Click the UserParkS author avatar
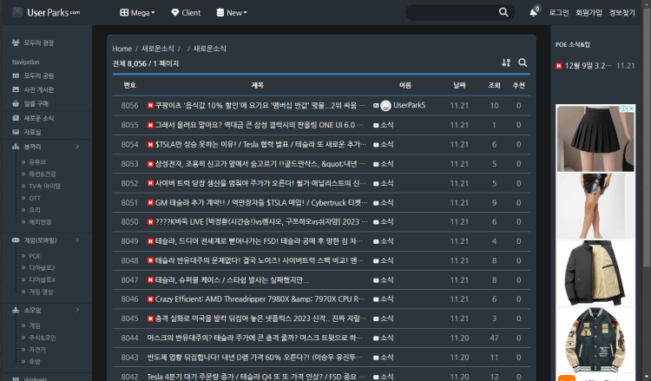651x381 pixels. coord(385,105)
